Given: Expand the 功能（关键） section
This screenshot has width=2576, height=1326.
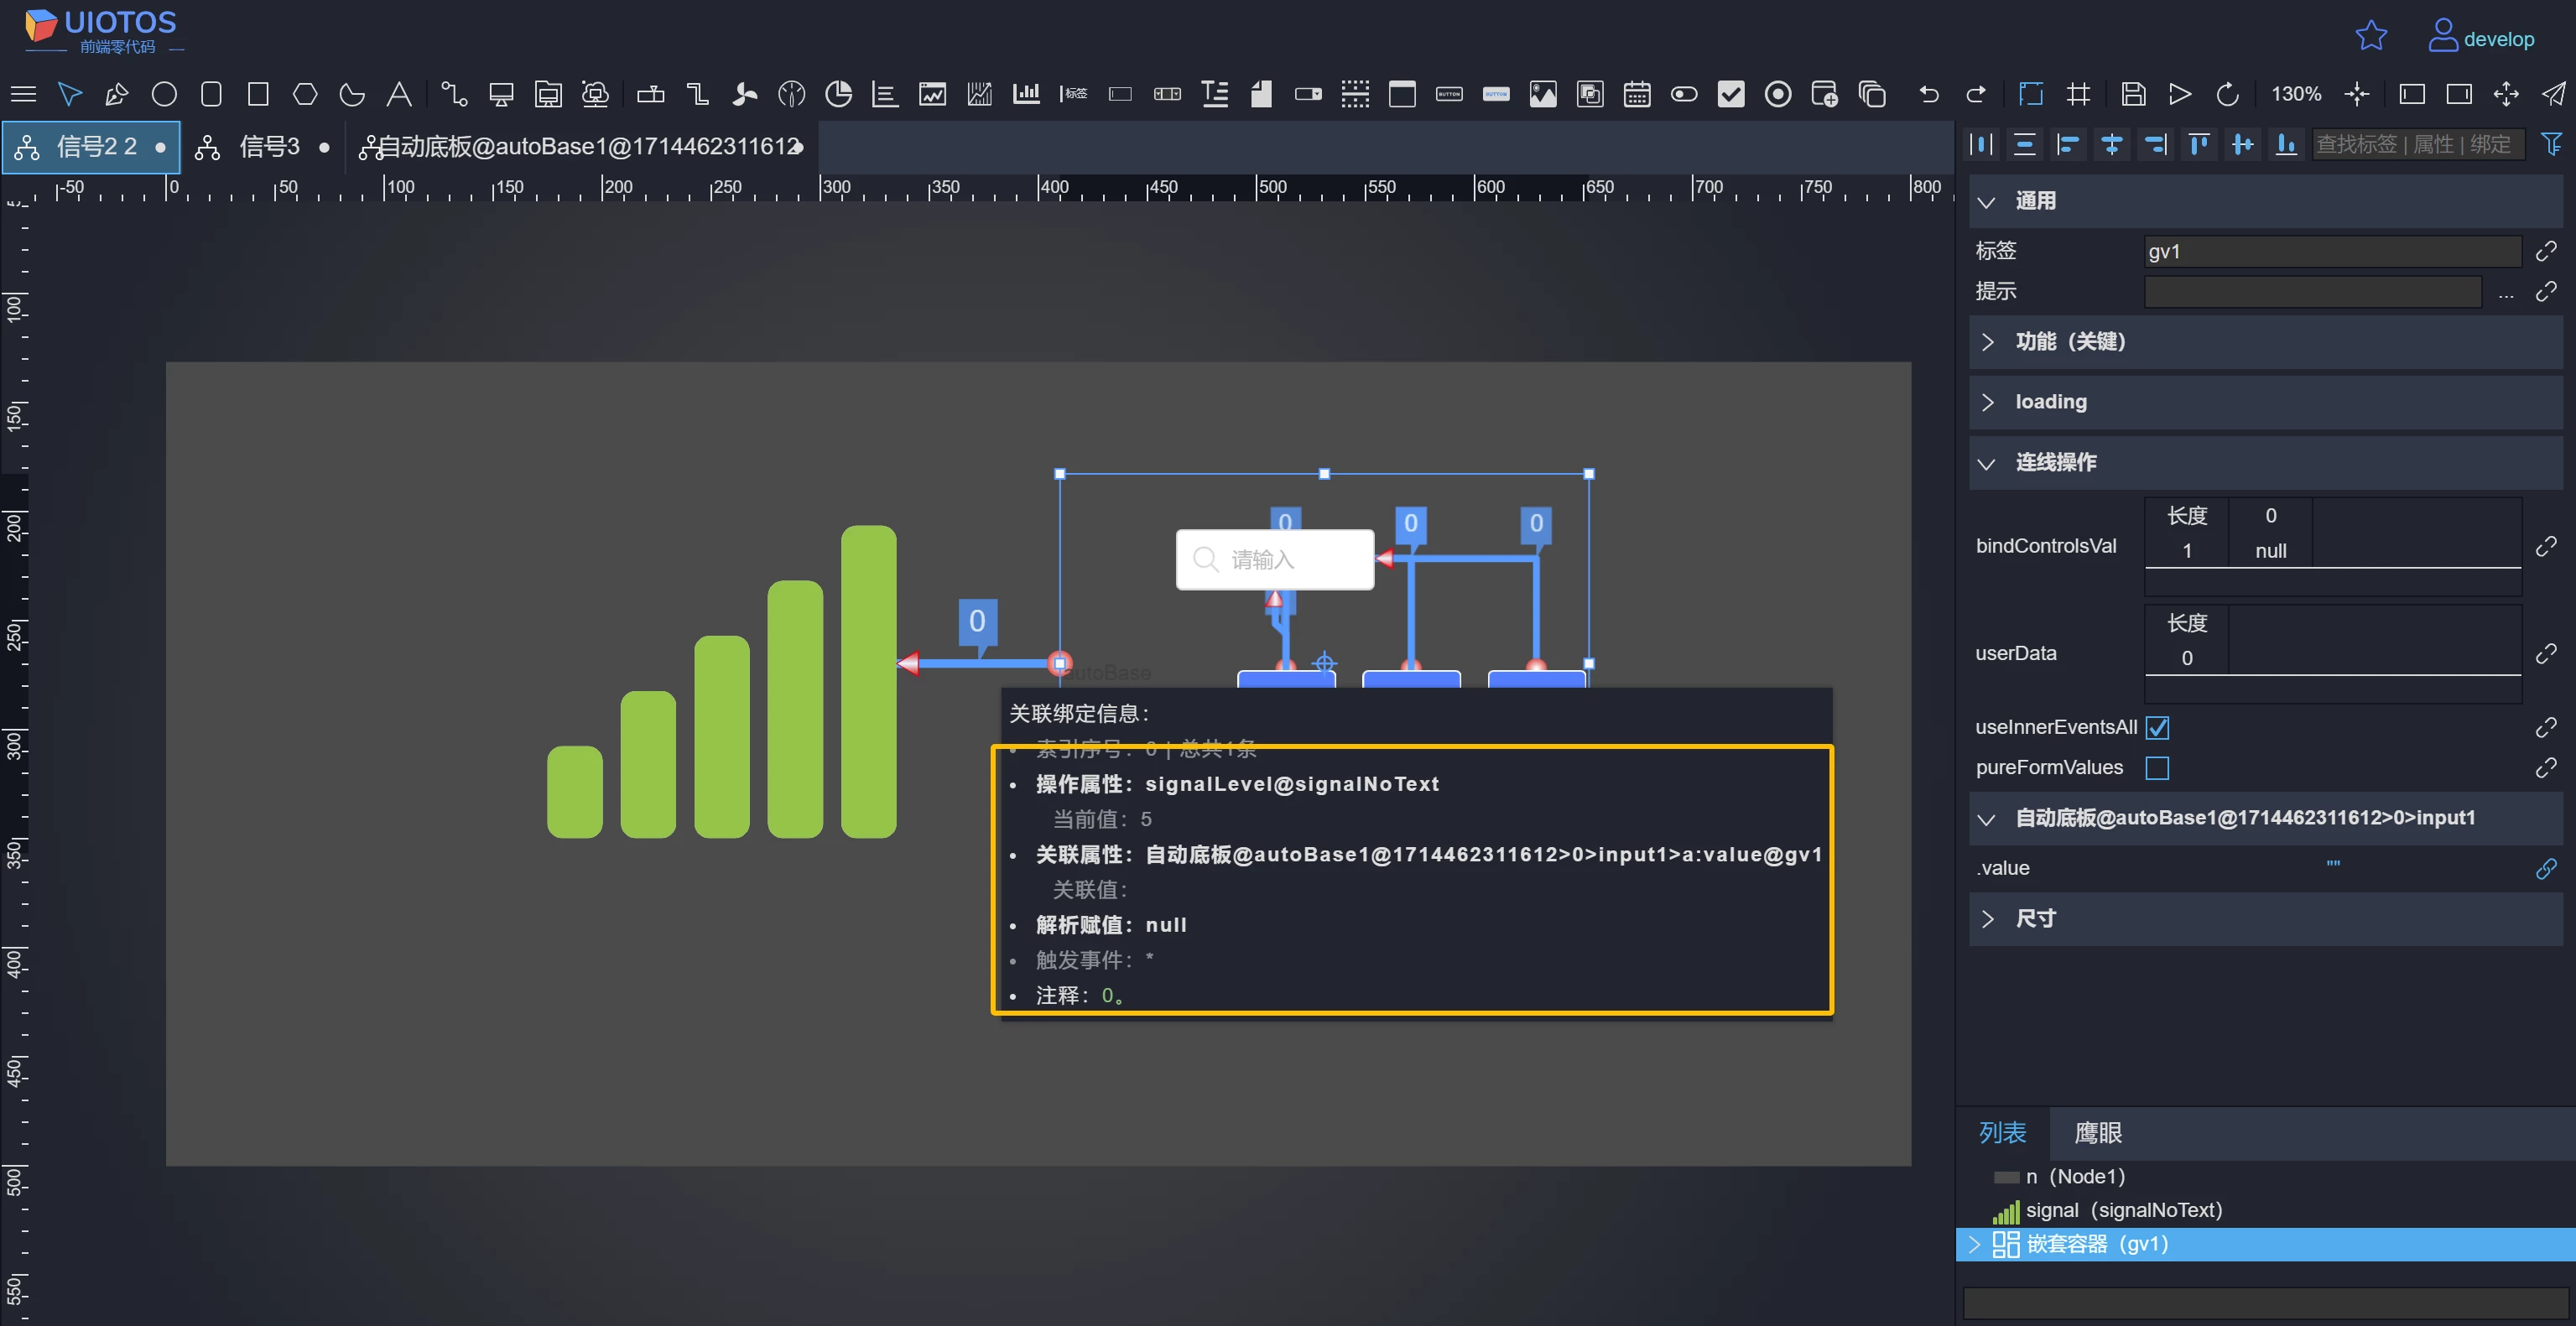Looking at the screenshot, I should (1989, 342).
